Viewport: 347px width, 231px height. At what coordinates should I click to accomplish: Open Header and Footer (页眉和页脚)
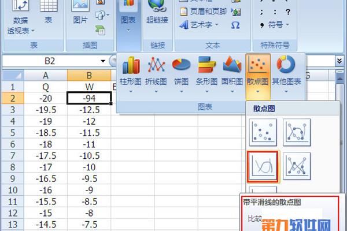(203, 12)
